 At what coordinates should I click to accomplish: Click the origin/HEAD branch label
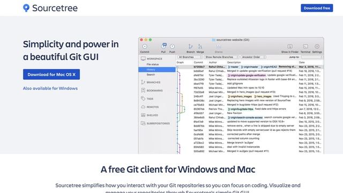269,66
